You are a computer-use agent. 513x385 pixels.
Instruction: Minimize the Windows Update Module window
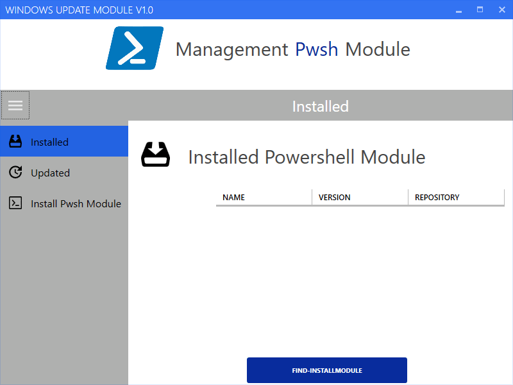(x=458, y=10)
